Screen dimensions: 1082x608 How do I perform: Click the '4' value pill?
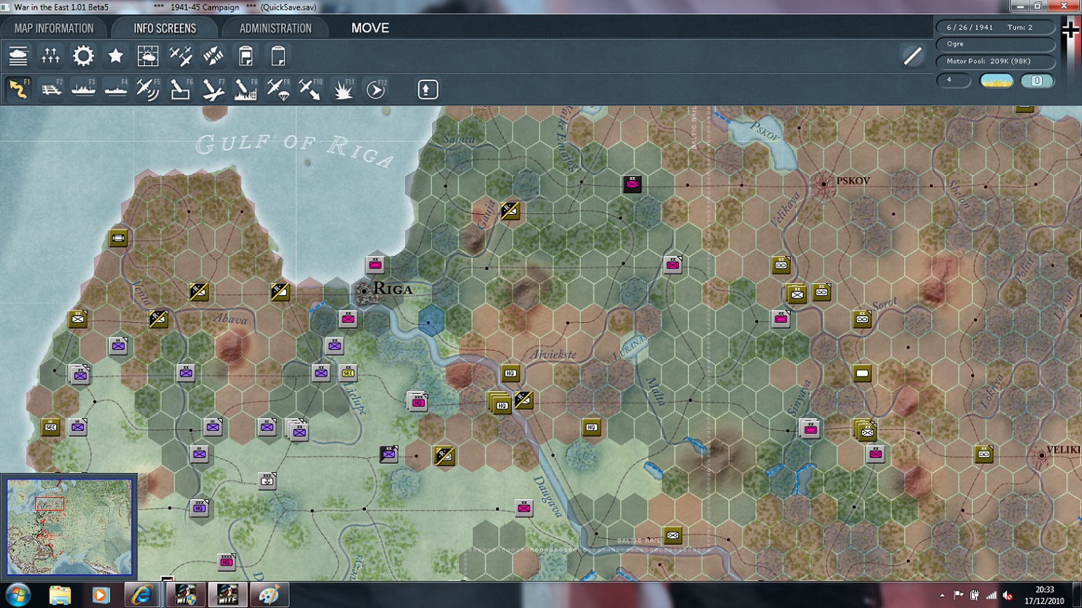point(954,81)
